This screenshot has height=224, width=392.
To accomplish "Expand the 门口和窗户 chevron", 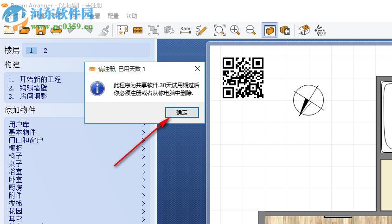I will point(144,140).
